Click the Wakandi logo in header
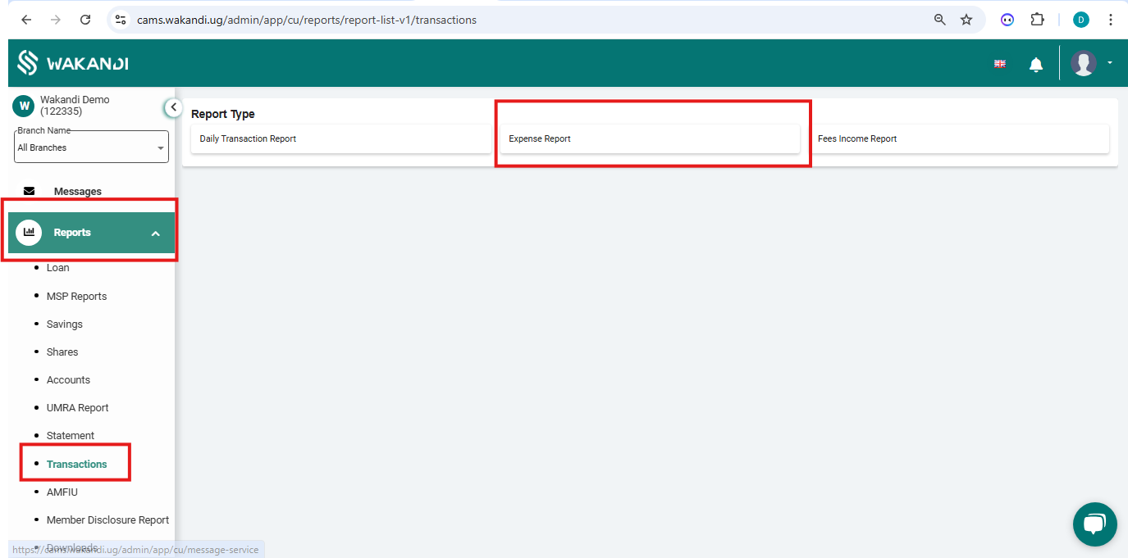This screenshot has width=1128, height=558. tap(73, 63)
